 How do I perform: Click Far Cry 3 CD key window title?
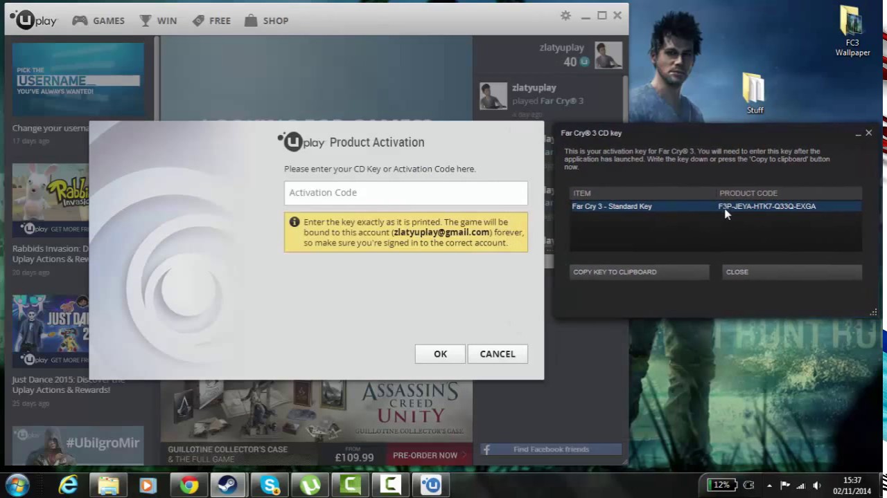point(591,133)
